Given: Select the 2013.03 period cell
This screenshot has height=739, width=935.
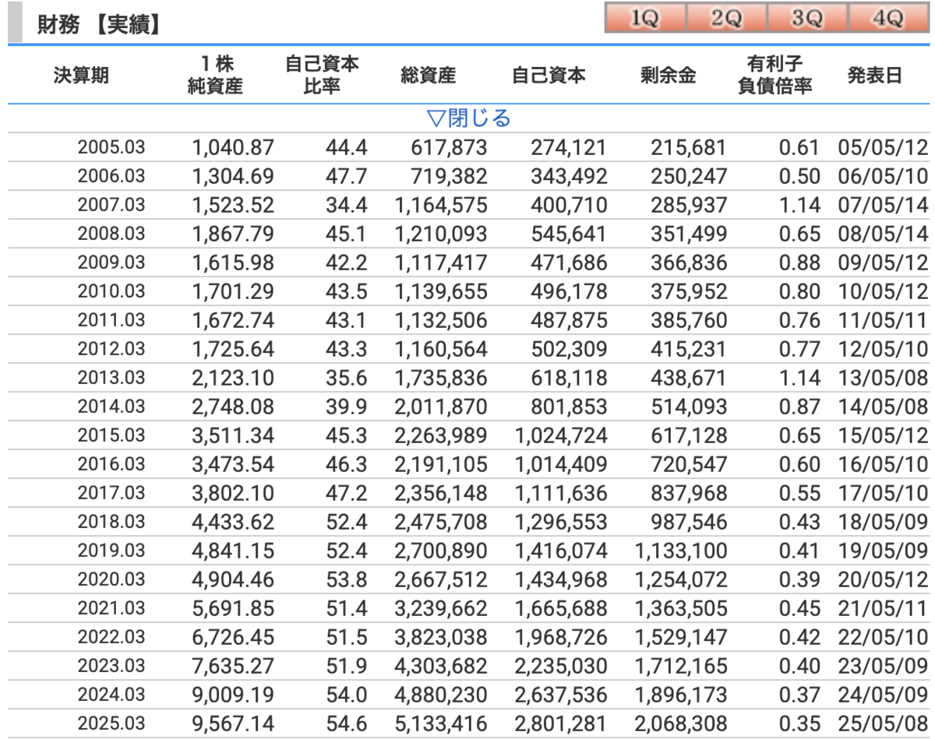Looking at the screenshot, I should 111,378.
